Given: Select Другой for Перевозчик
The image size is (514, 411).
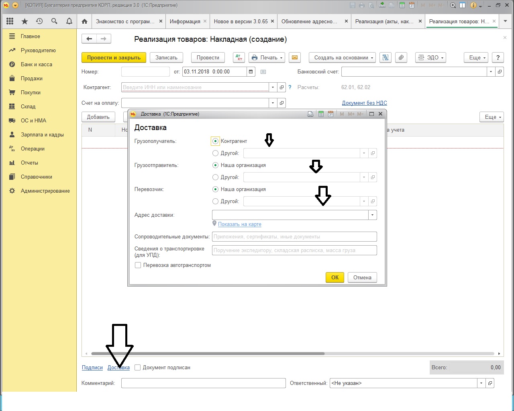Looking at the screenshot, I should 216,201.
